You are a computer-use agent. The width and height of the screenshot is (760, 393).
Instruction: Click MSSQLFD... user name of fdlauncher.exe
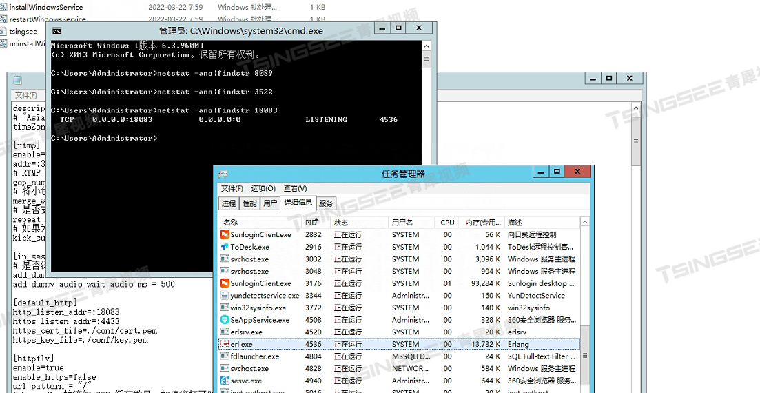[411, 356]
